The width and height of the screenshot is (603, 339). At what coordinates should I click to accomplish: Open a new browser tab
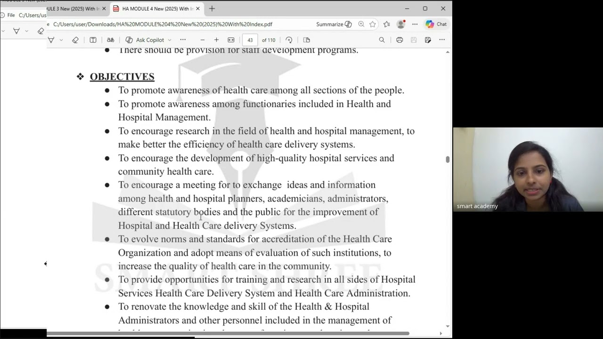click(212, 8)
